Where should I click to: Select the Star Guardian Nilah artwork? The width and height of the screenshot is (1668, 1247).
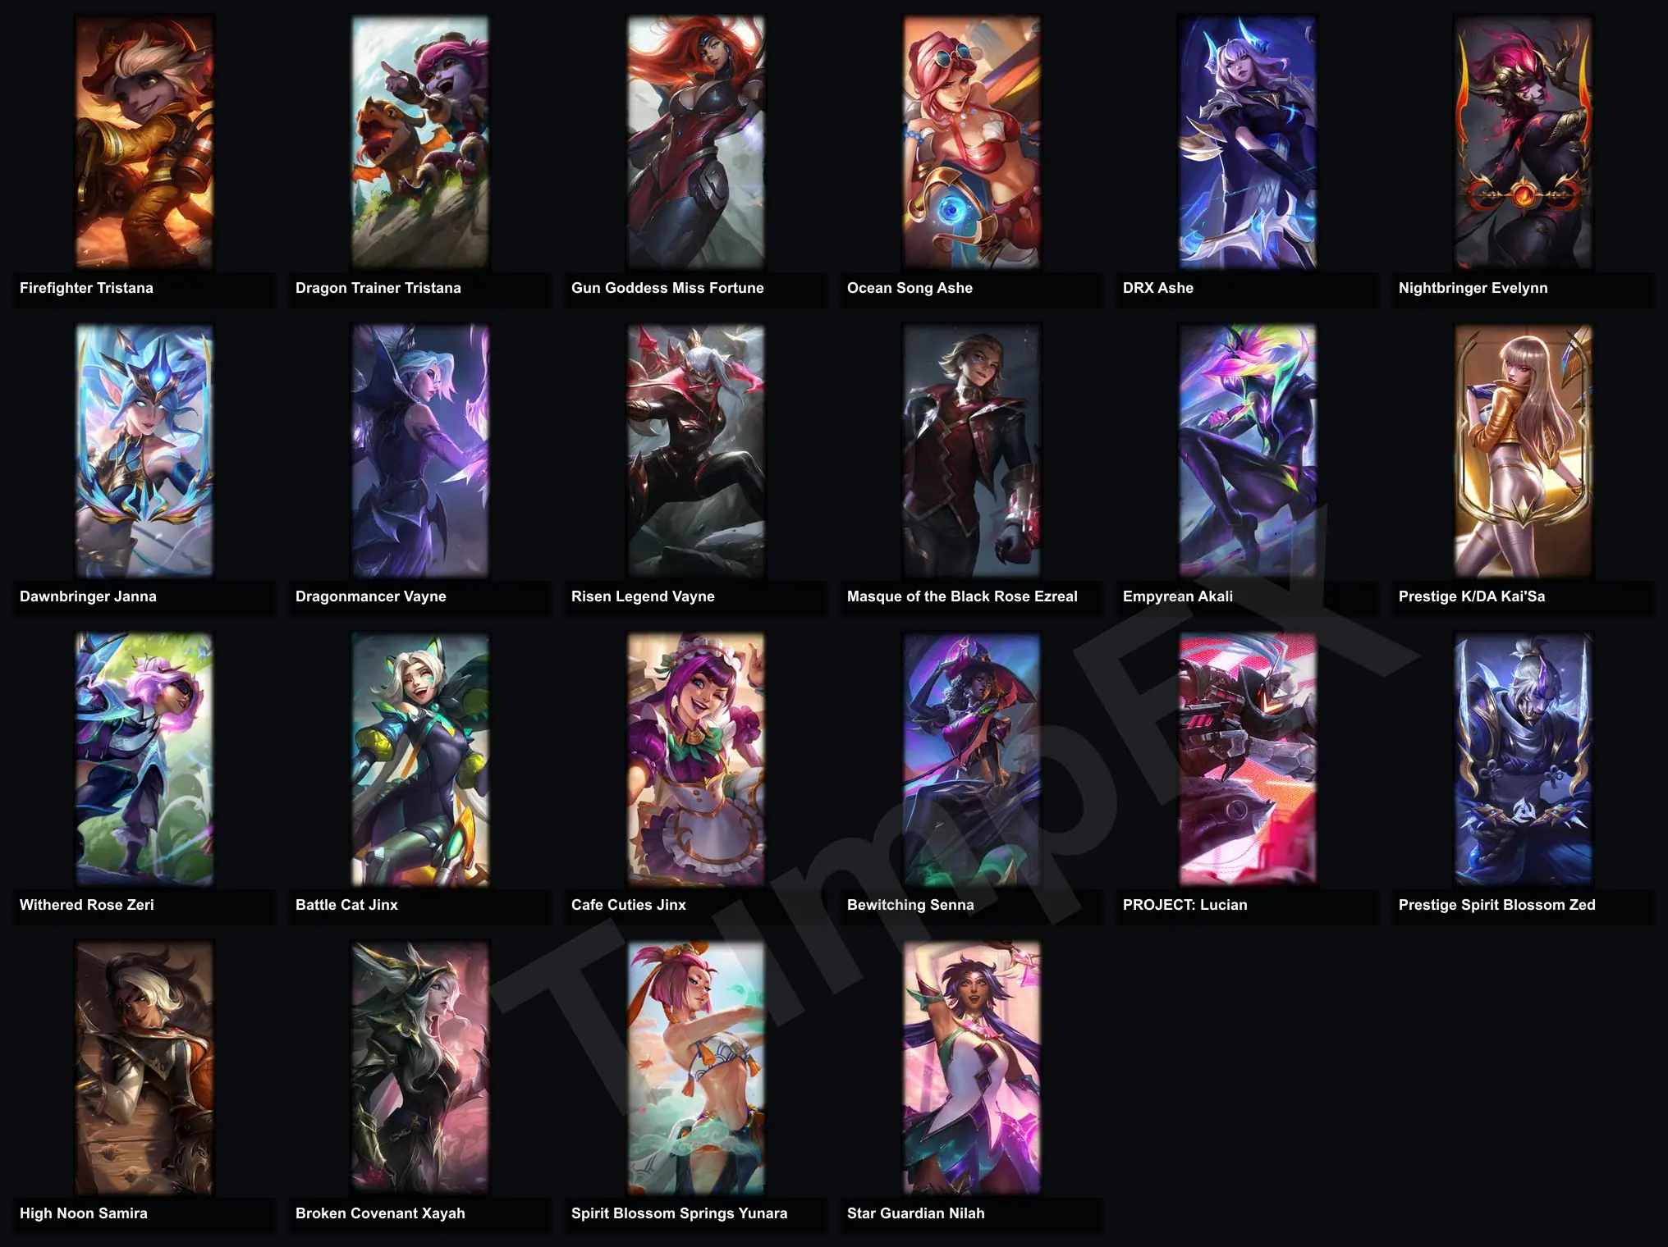click(x=972, y=1067)
